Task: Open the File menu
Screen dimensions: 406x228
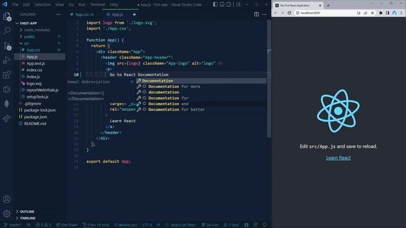Action: [15, 4]
